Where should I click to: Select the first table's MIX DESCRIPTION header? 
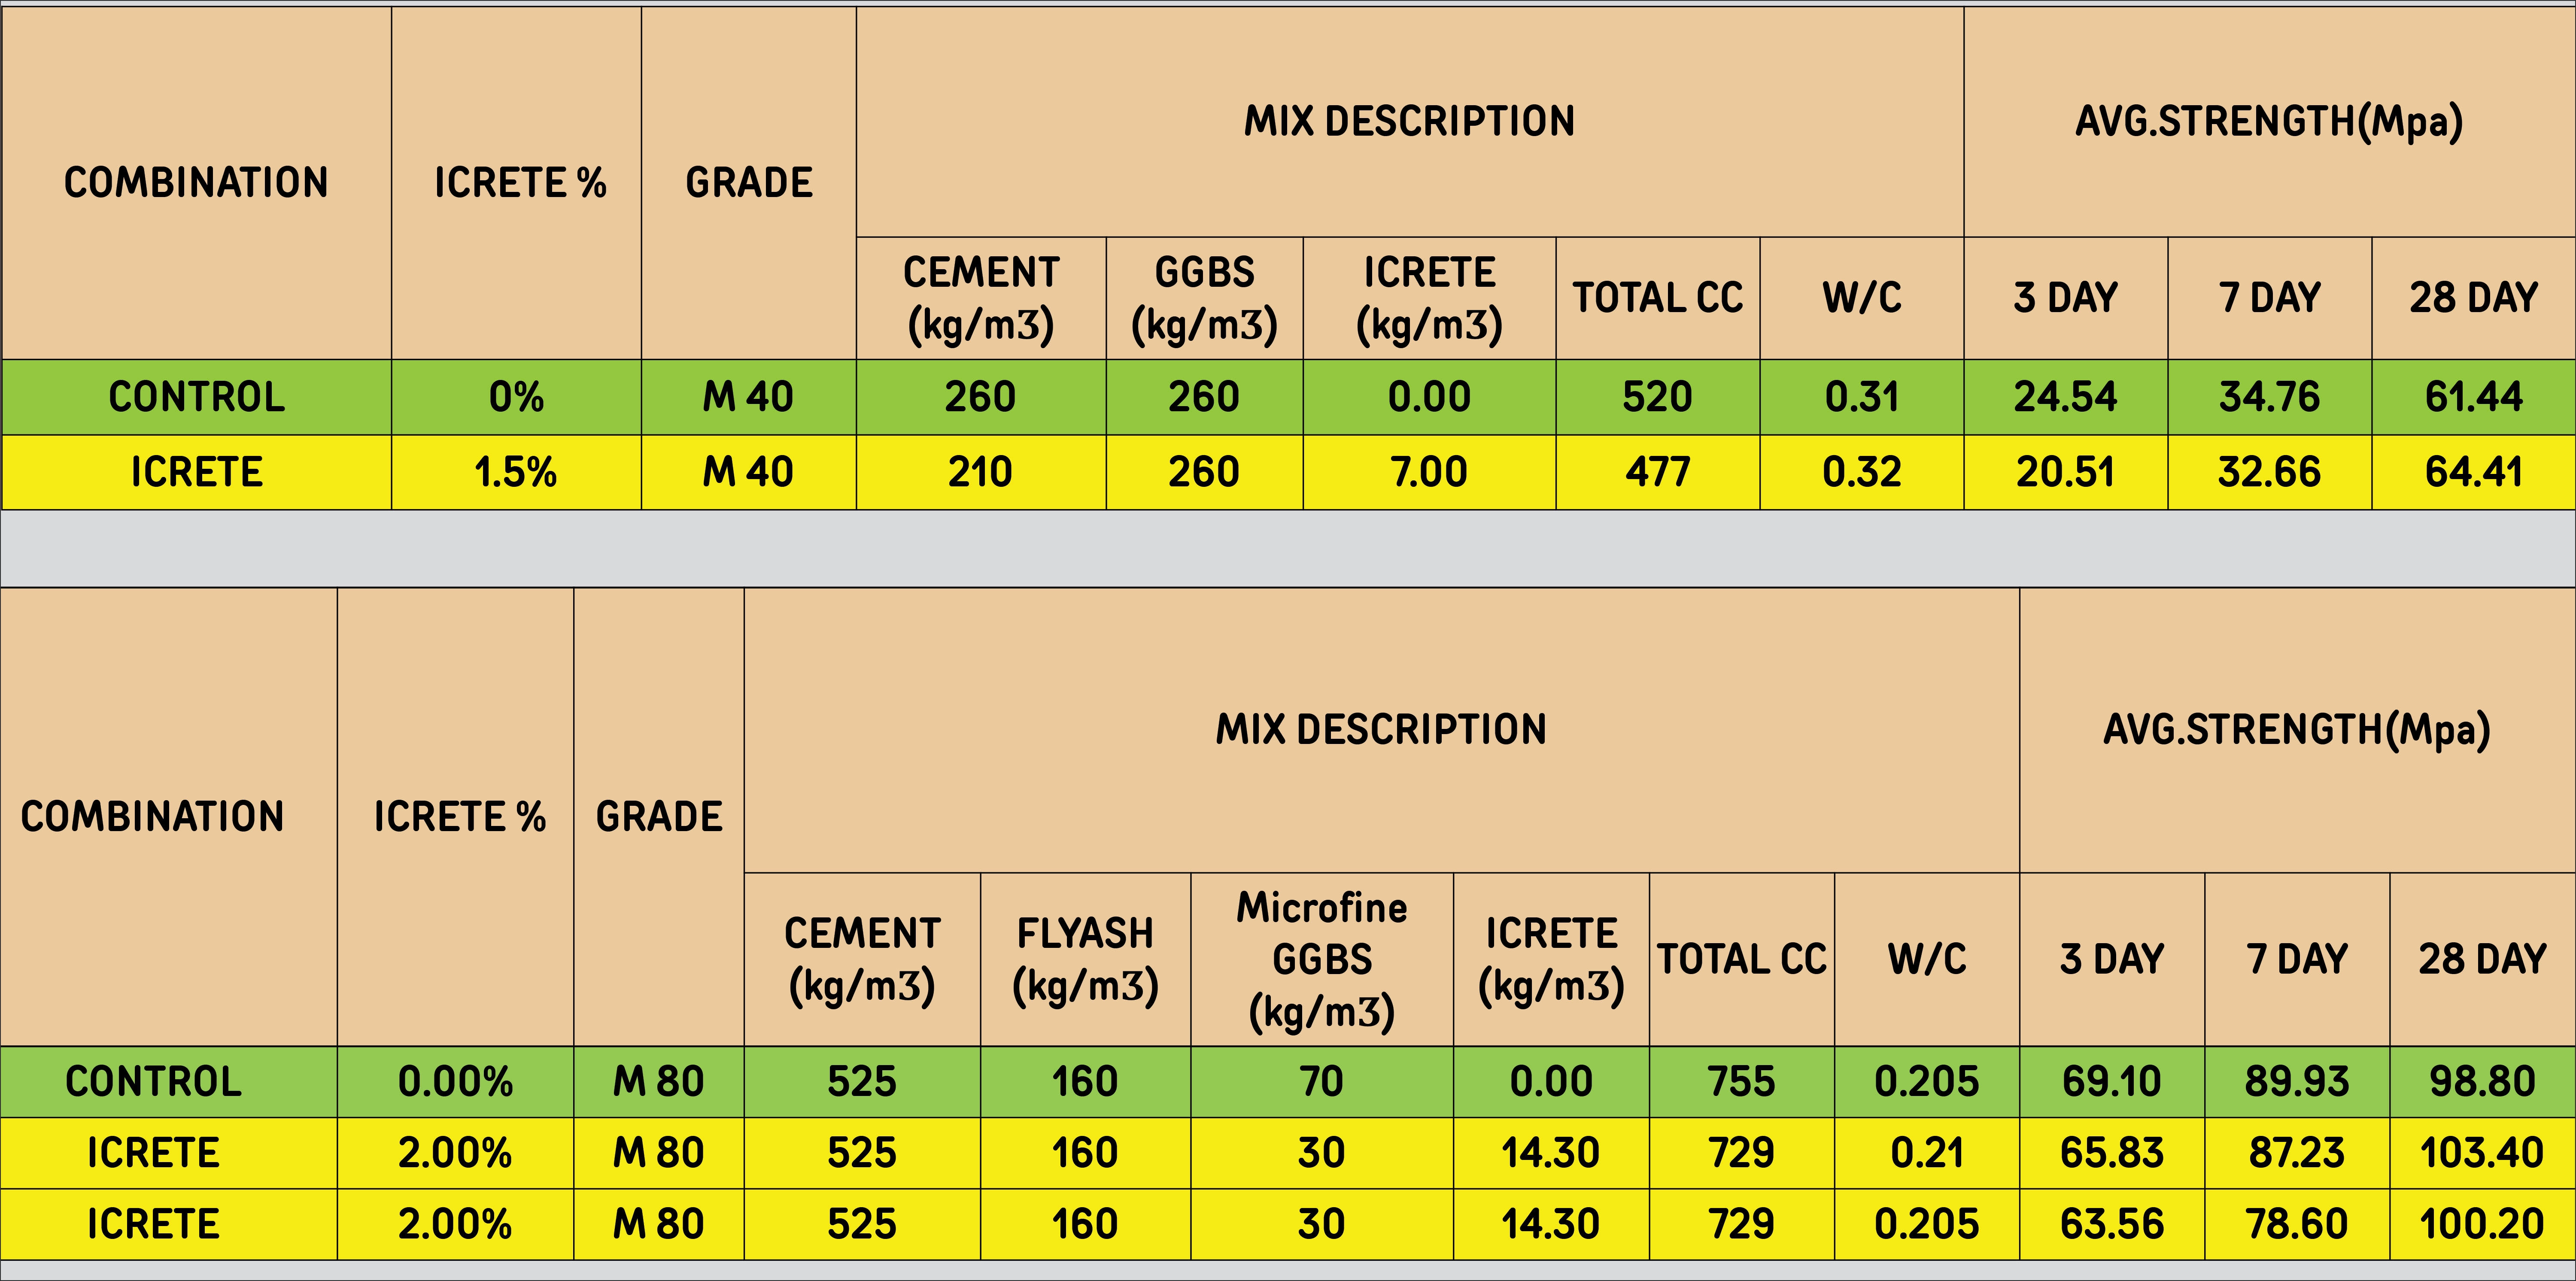click(1409, 121)
